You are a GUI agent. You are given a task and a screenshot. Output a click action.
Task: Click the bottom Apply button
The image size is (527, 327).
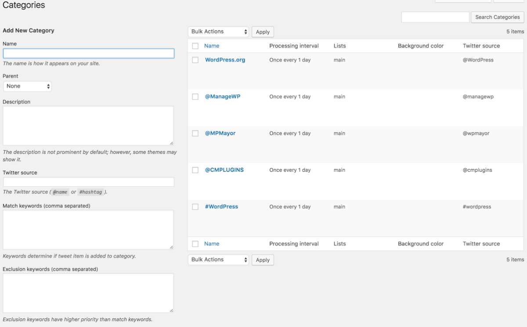click(x=263, y=260)
